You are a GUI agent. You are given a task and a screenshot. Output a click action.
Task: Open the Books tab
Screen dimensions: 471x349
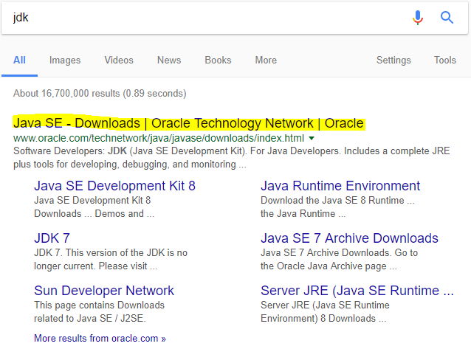(218, 60)
